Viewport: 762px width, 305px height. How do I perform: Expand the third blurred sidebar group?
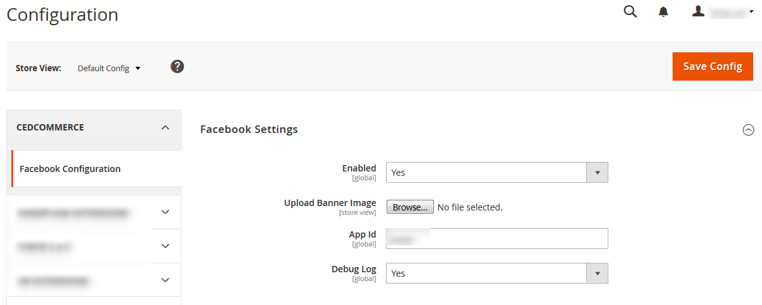[94, 280]
